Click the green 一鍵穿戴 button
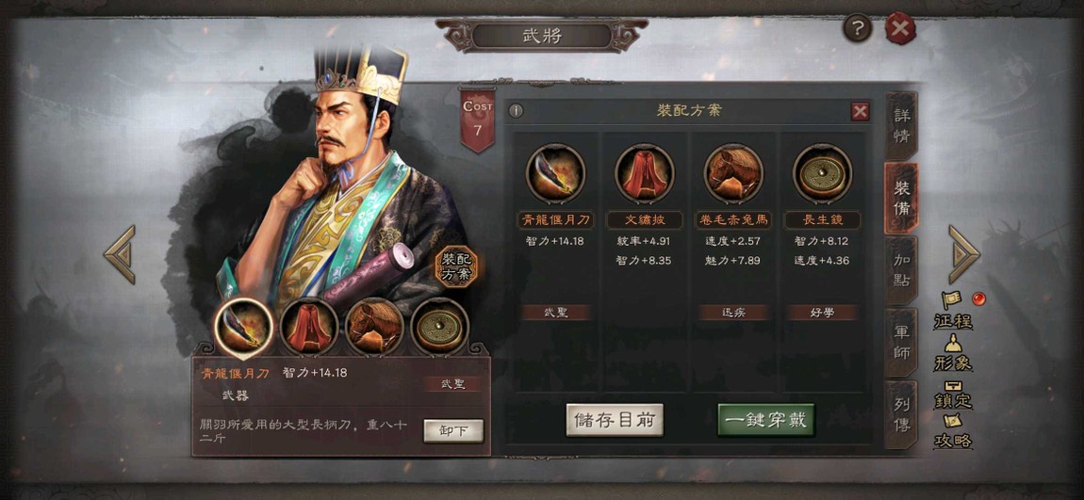The width and height of the screenshot is (1084, 500). pyautogui.click(x=766, y=420)
